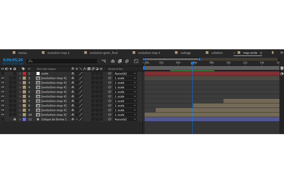The height and width of the screenshot is (192, 284).
Task: Click the composition marker bin icon
Action: pyautogui.click(x=282, y=68)
